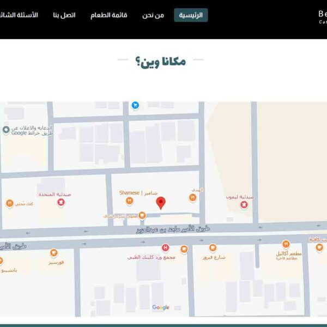
Task: Click the restaurant icon beside كعك label
Action: (10, 203)
